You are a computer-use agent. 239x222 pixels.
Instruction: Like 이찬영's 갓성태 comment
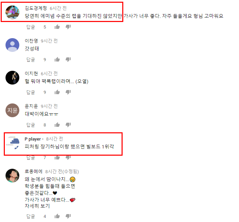pyautogui.click(x=57, y=59)
